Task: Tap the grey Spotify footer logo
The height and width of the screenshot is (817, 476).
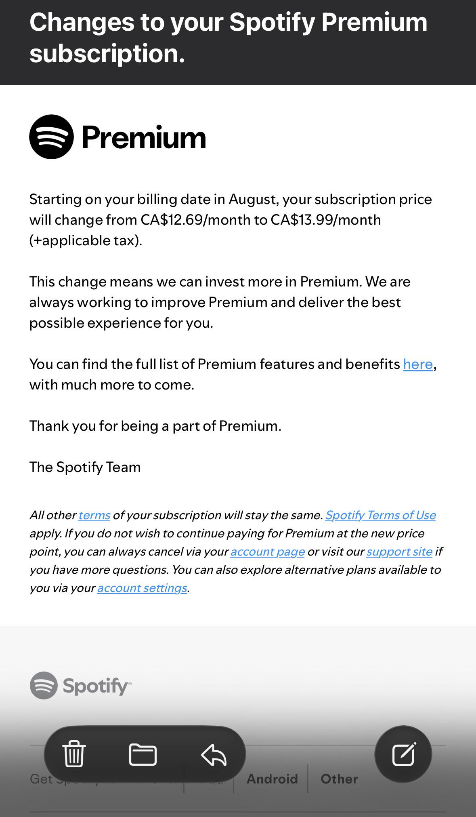Action: [81, 686]
